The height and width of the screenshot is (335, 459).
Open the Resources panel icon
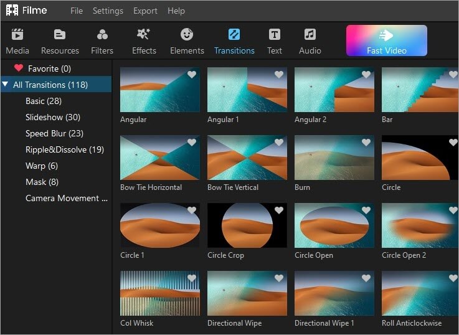click(x=60, y=35)
